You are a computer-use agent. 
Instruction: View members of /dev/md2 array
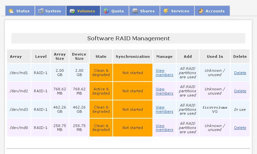point(164,91)
